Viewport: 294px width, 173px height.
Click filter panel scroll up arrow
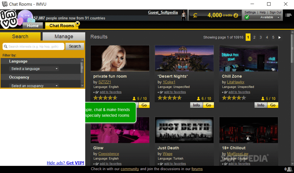82,60
